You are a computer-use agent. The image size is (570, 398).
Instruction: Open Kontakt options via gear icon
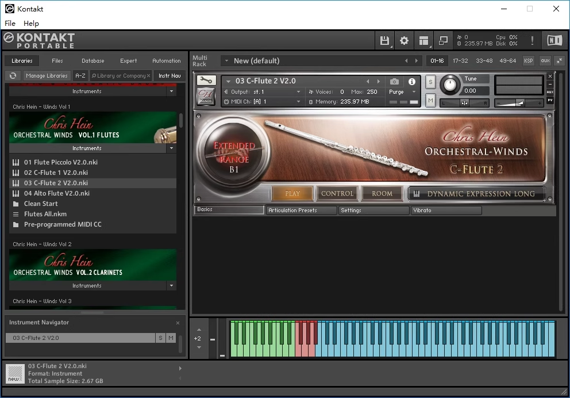tap(404, 40)
